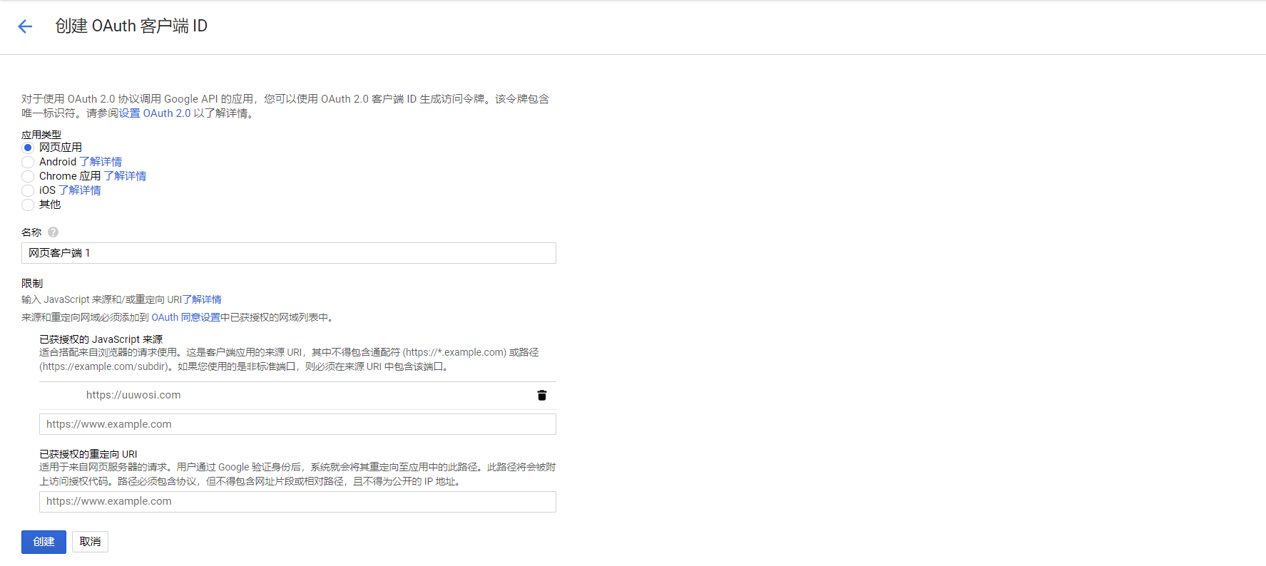Delete the https://uuwosi.com origin with the trash icon
Viewport: 1266px width, 566px height.
click(541, 395)
